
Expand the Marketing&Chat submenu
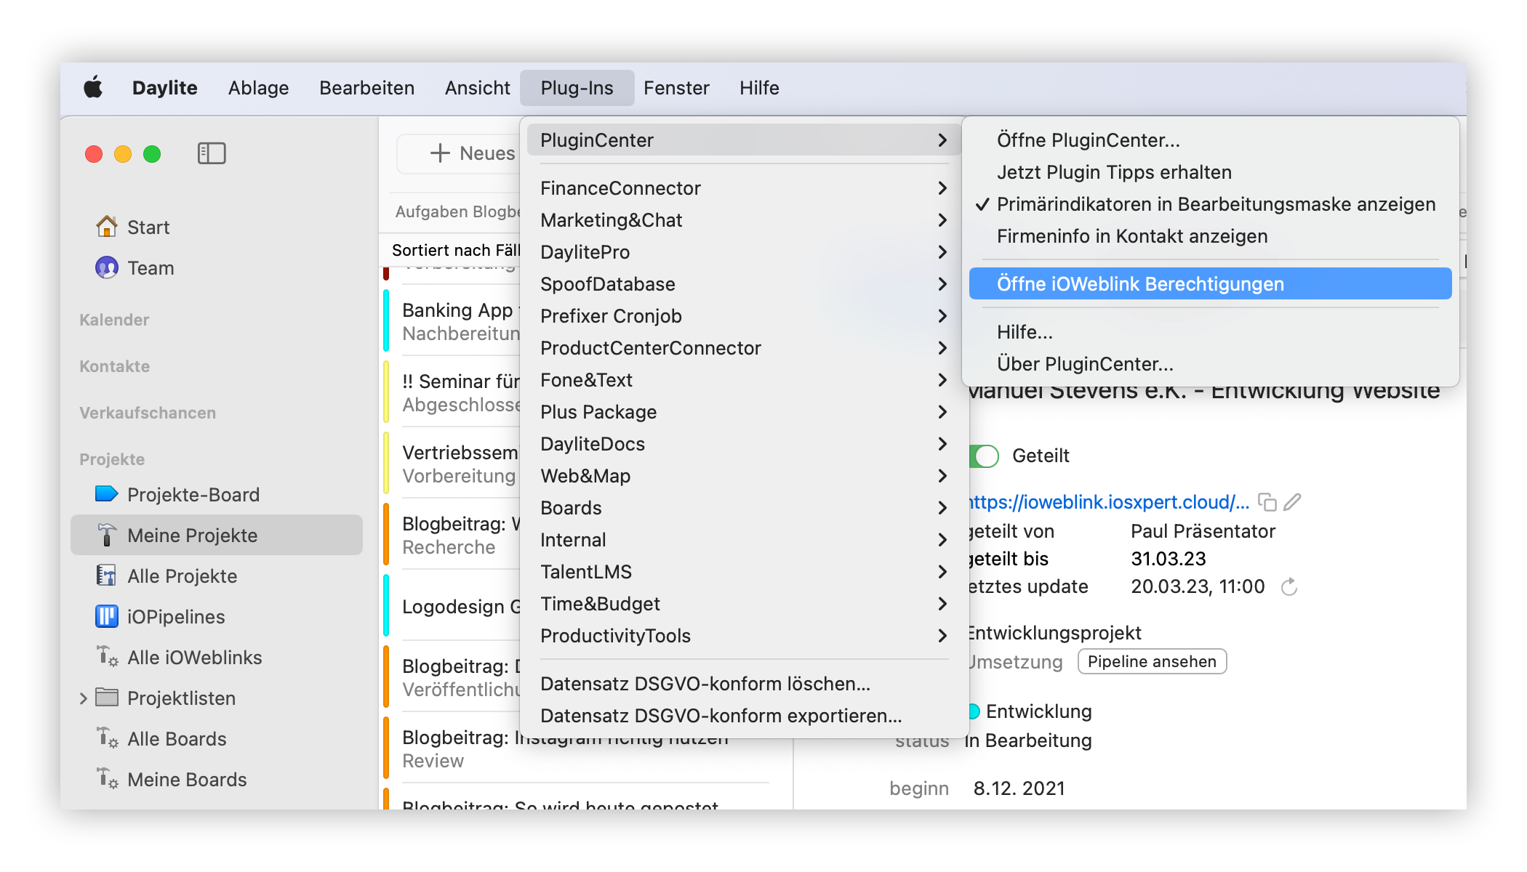click(745, 220)
